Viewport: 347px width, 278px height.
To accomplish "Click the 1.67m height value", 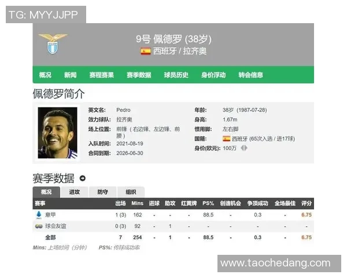I will [x=230, y=120].
